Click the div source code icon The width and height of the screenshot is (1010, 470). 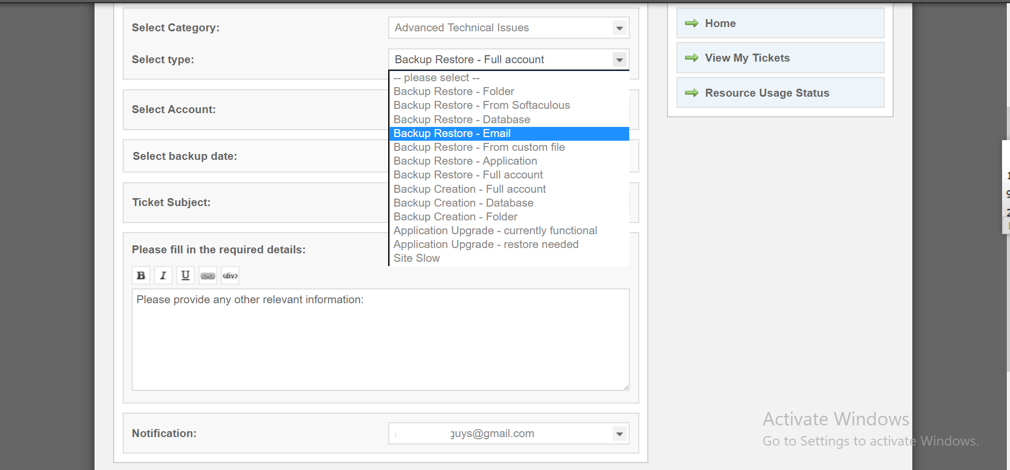point(230,276)
